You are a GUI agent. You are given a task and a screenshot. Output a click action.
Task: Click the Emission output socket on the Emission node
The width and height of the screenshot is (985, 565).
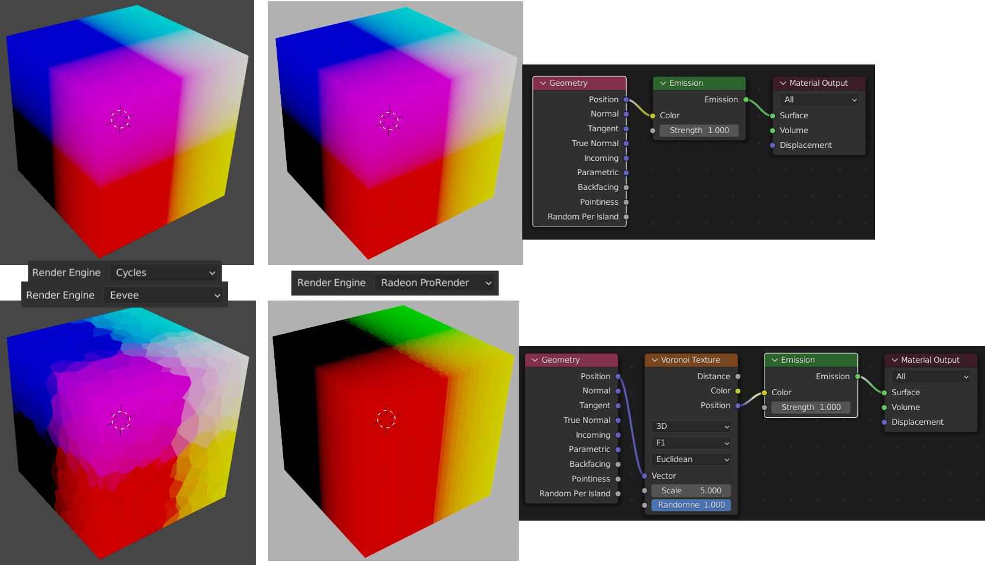point(746,99)
